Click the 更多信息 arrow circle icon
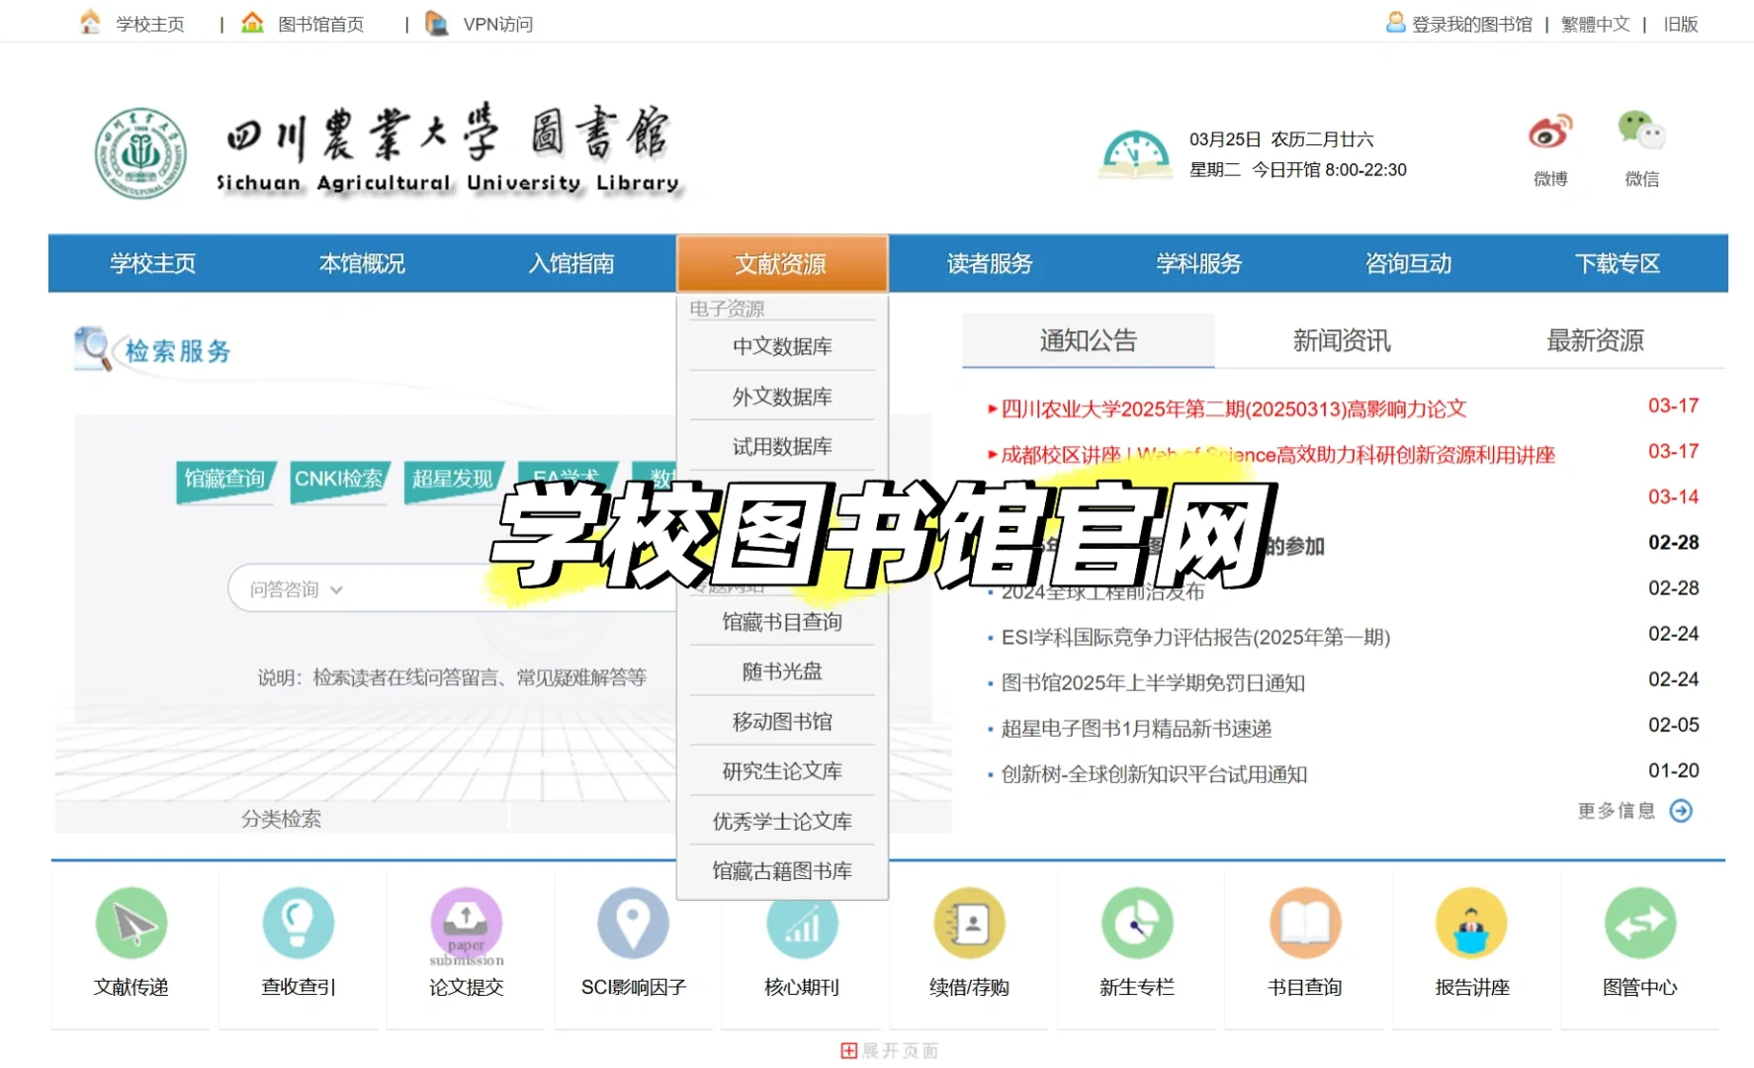 pos(1681,811)
